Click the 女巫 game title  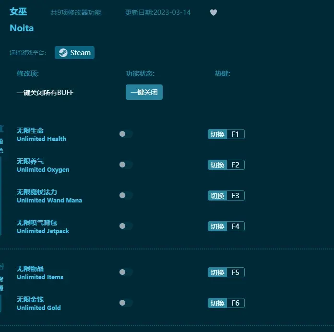(18, 12)
